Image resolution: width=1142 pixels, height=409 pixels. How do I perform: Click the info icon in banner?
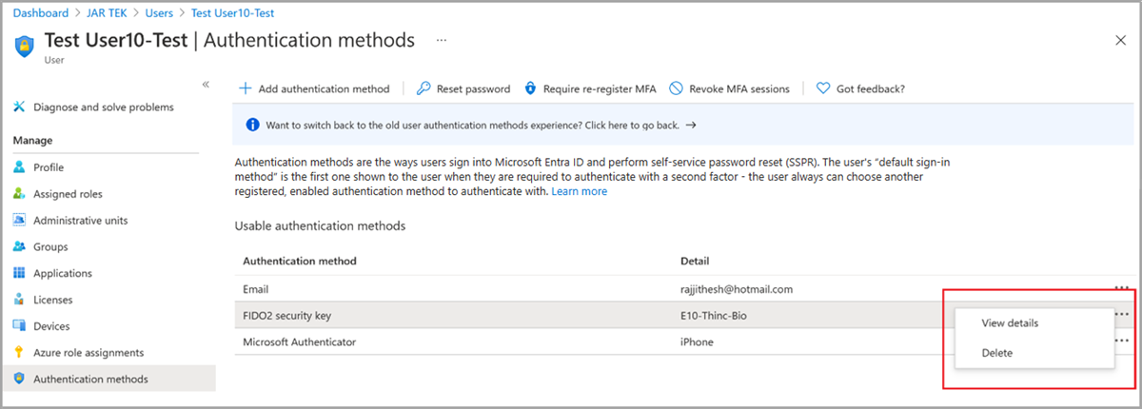click(253, 125)
